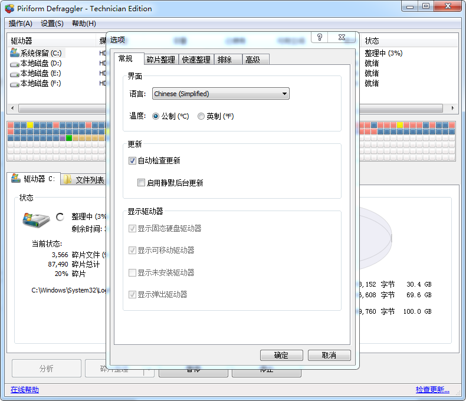Click the system reserved C: drive icon
This screenshot has height=401, width=466.
tap(15, 53)
